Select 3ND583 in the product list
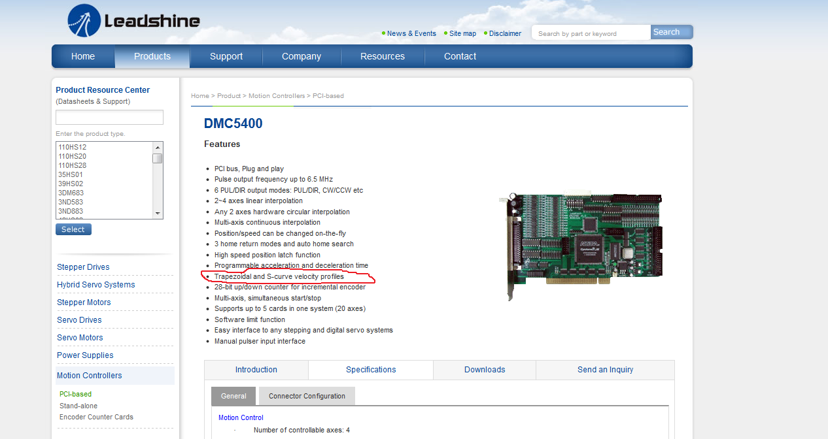Screen dimensions: 828x439 coord(71,202)
